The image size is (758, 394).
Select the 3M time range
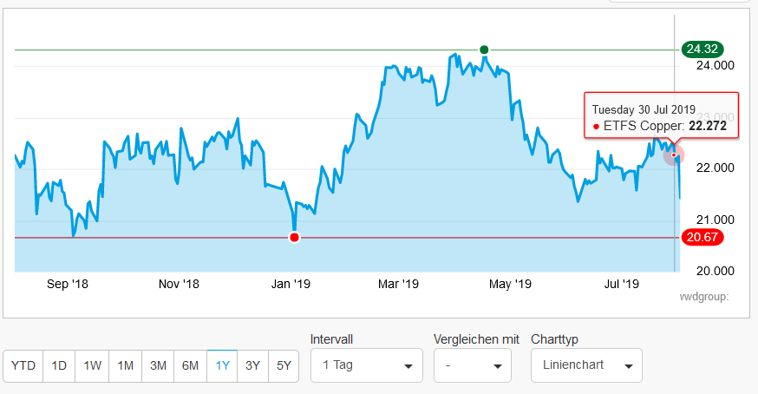click(158, 365)
